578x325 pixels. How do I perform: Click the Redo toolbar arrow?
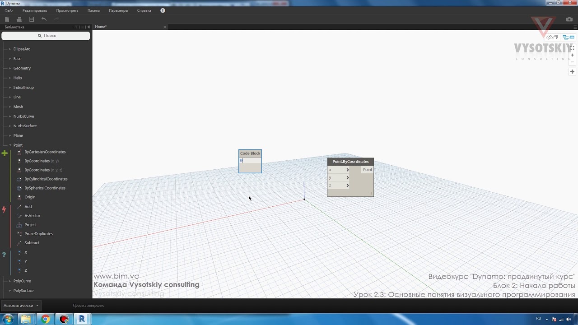(x=56, y=19)
